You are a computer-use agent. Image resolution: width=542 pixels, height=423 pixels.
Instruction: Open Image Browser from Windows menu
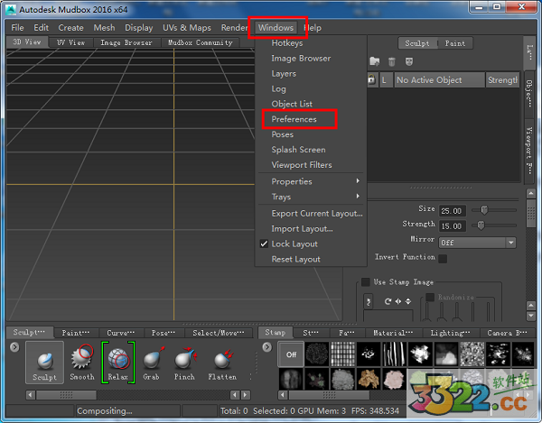tap(301, 59)
